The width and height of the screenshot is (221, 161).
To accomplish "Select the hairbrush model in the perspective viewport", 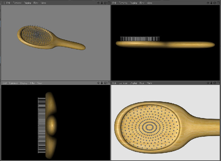I will coord(51,38).
